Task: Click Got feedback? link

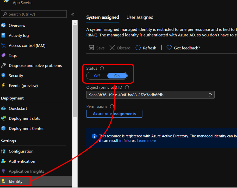Action: pos(187,48)
